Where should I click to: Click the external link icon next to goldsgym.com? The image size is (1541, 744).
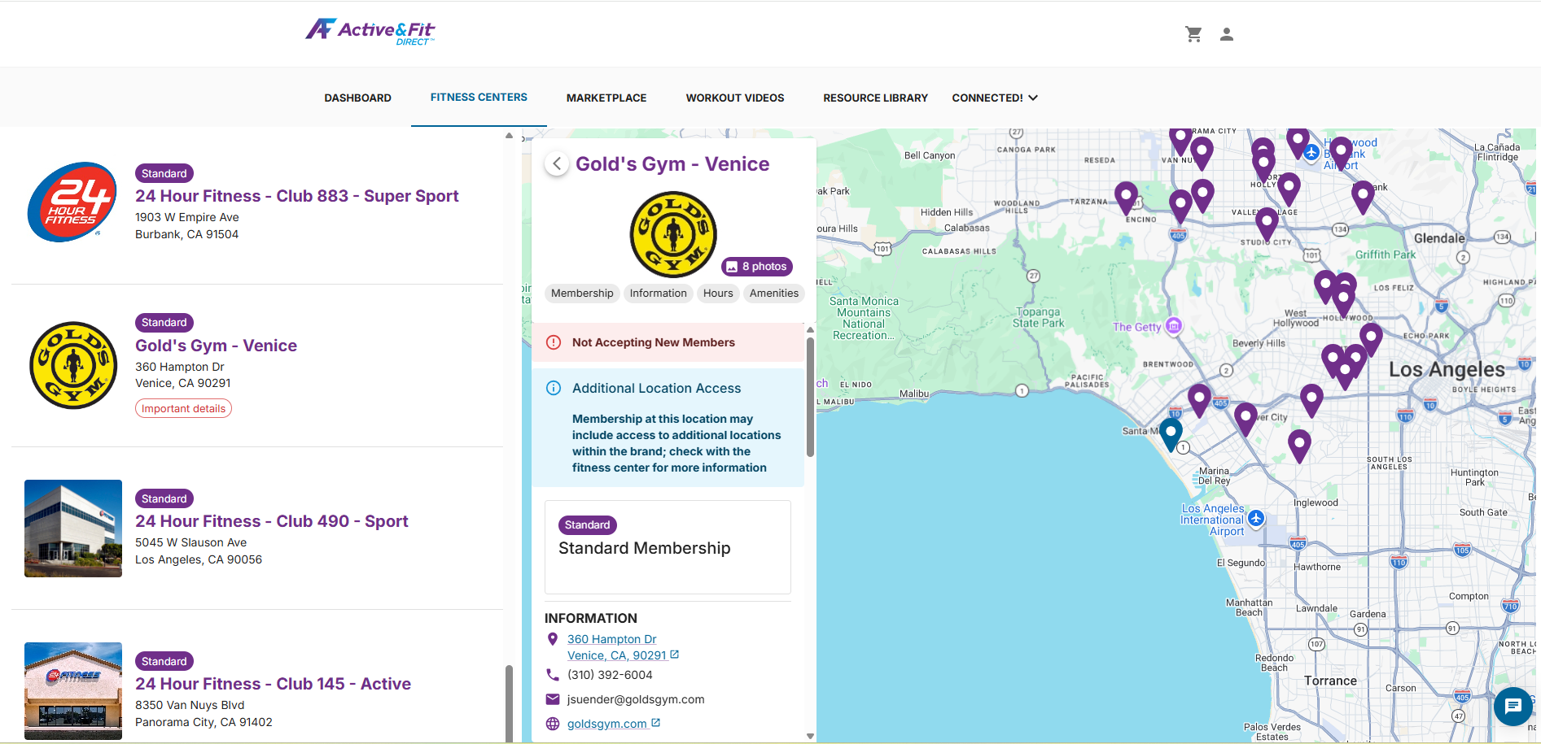(656, 723)
